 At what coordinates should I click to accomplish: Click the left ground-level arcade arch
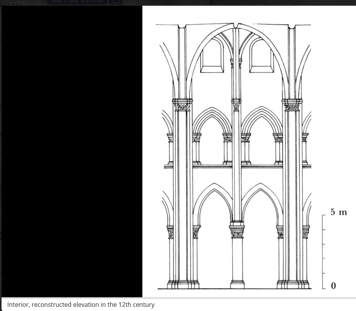[213, 244]
